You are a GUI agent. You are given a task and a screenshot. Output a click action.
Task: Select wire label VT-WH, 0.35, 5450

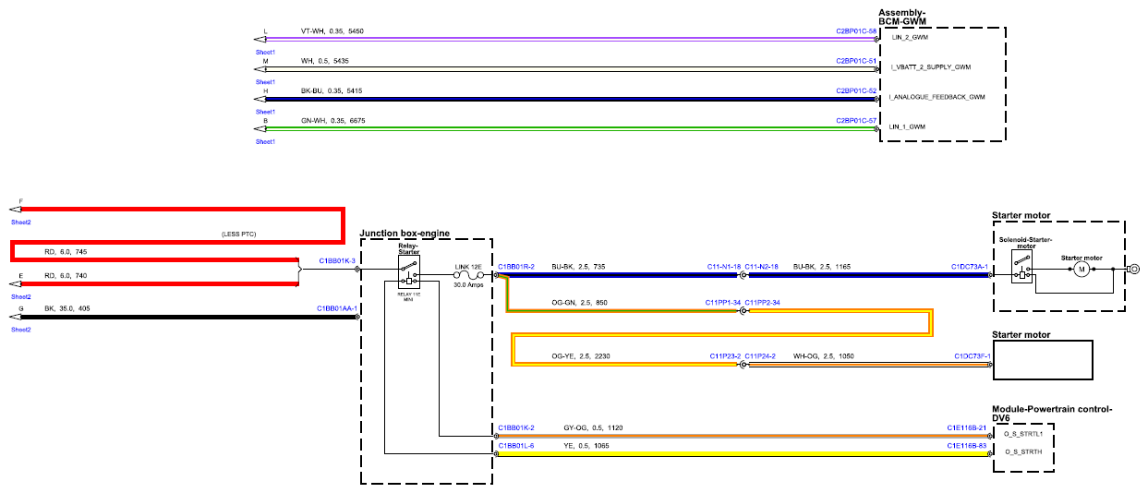332,31
